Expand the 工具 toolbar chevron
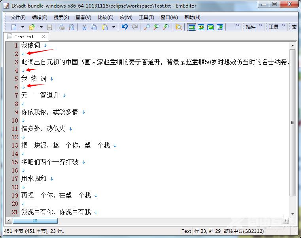Viewport: 301px width, 238px height. [284, 25]
